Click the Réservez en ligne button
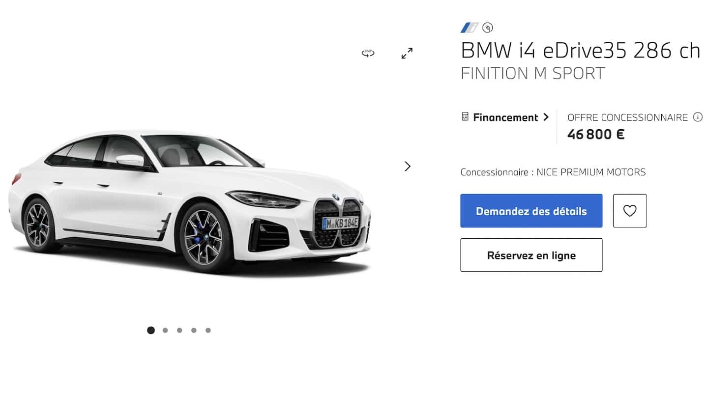 click(531, 255)
